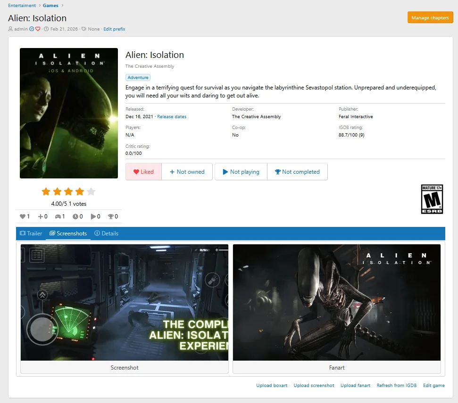This screenshot has height=403, width=458.
Task: Click the clock count icon
Action: tap(75, 217)
